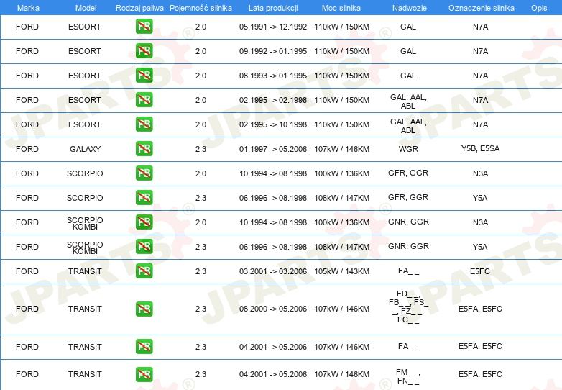This screenshot has width=562, height=390.
Task: Click fuel icon for Scorpio 2.3 Y5A GFR row
Action: pyautogui.click(x=144, y=197)
